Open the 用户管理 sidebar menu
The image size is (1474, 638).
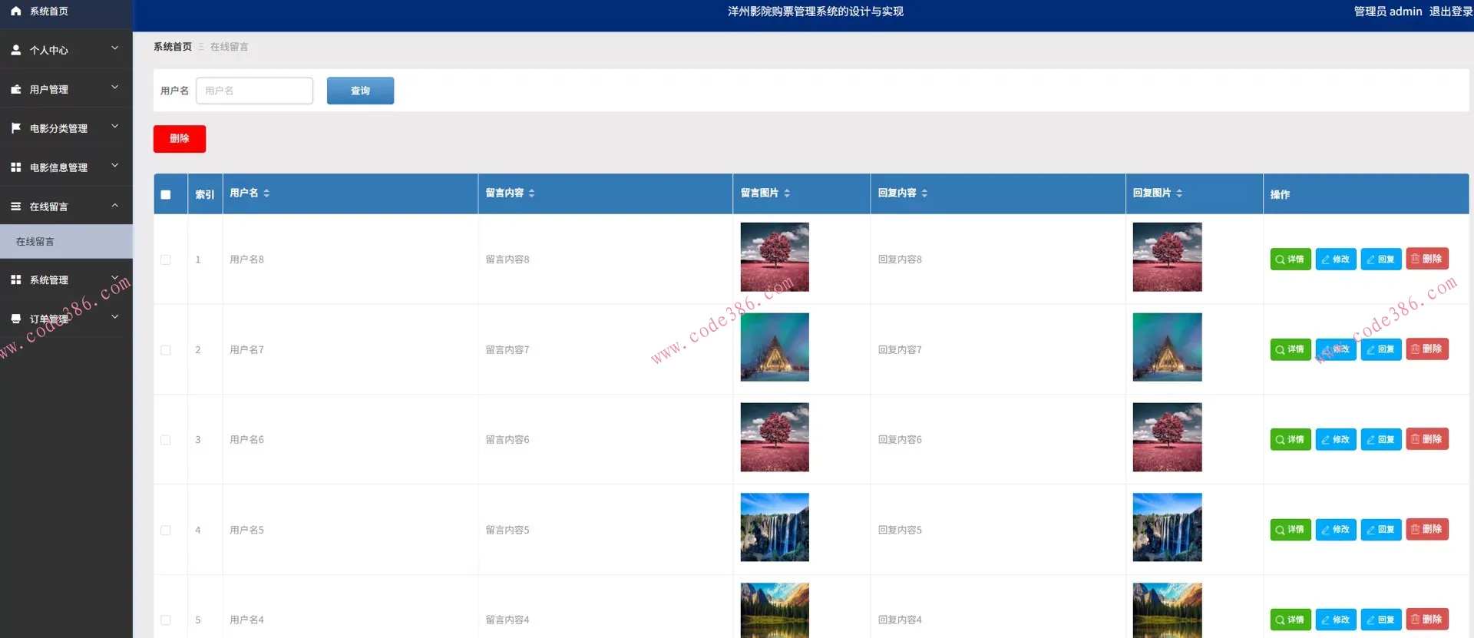pyautogui.click(x=66, y=89)
